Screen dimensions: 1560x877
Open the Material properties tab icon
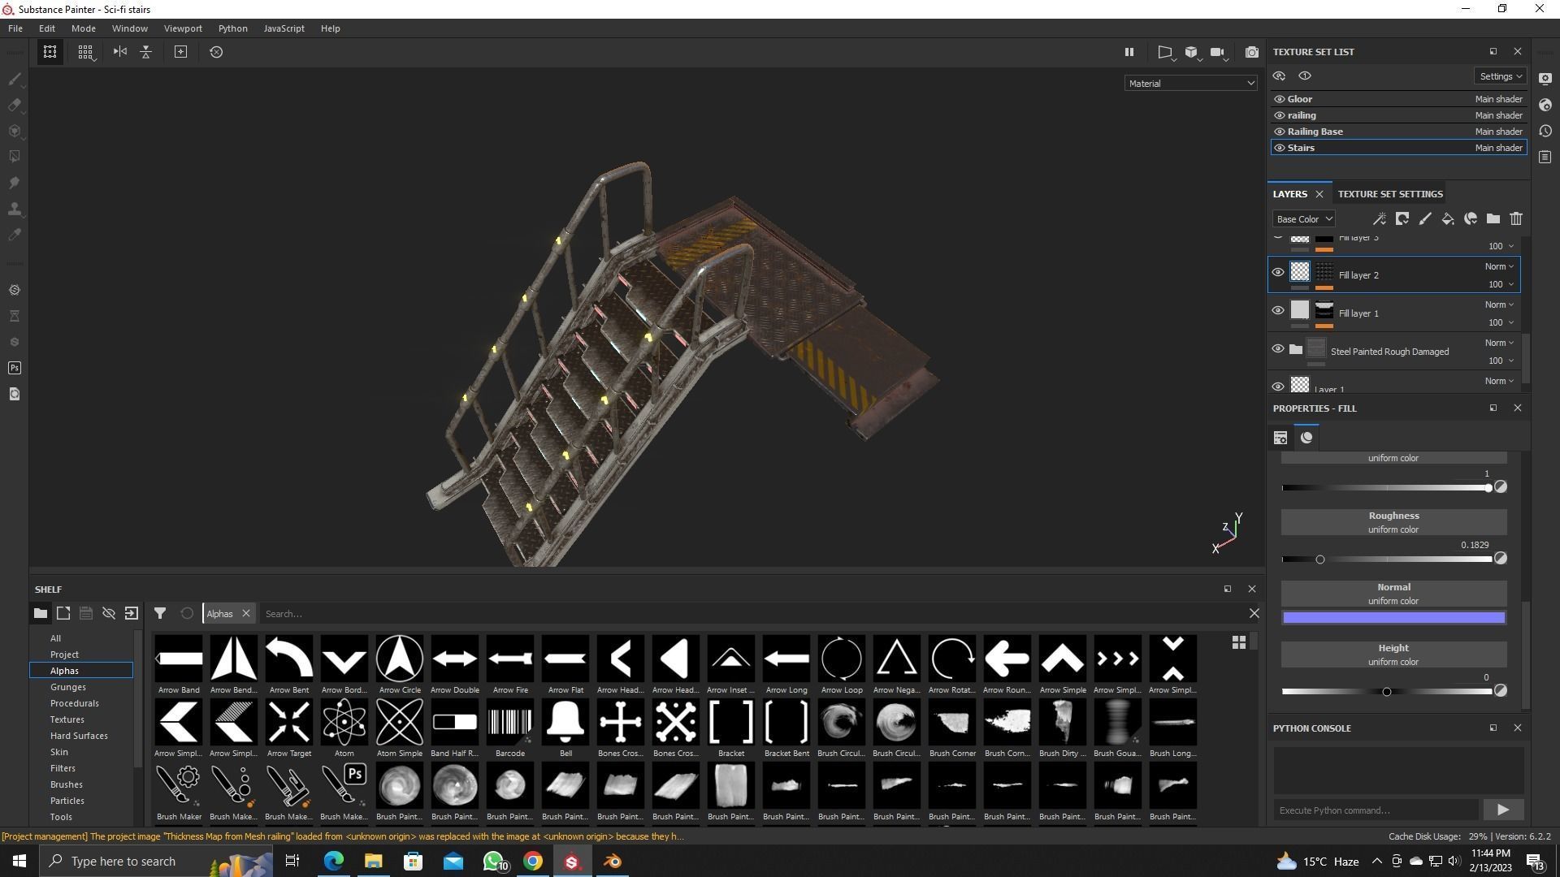(x=1306, y=438)
